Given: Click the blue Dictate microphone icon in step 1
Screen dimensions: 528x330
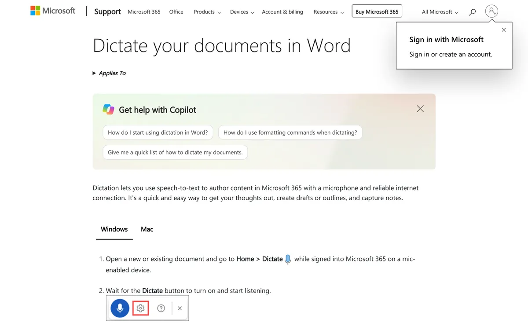Looking at the screenshot, I should (288, 259).
